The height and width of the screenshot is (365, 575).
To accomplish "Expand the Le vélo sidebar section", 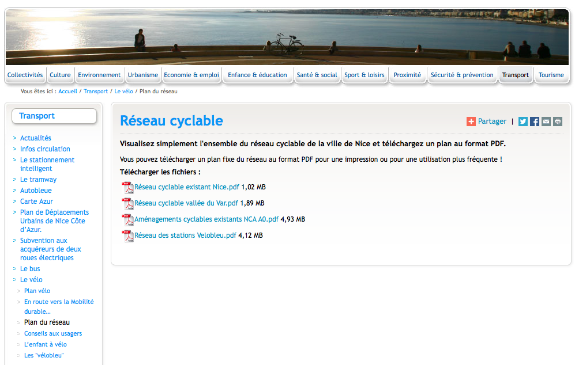I will click(x=31, y=280).
